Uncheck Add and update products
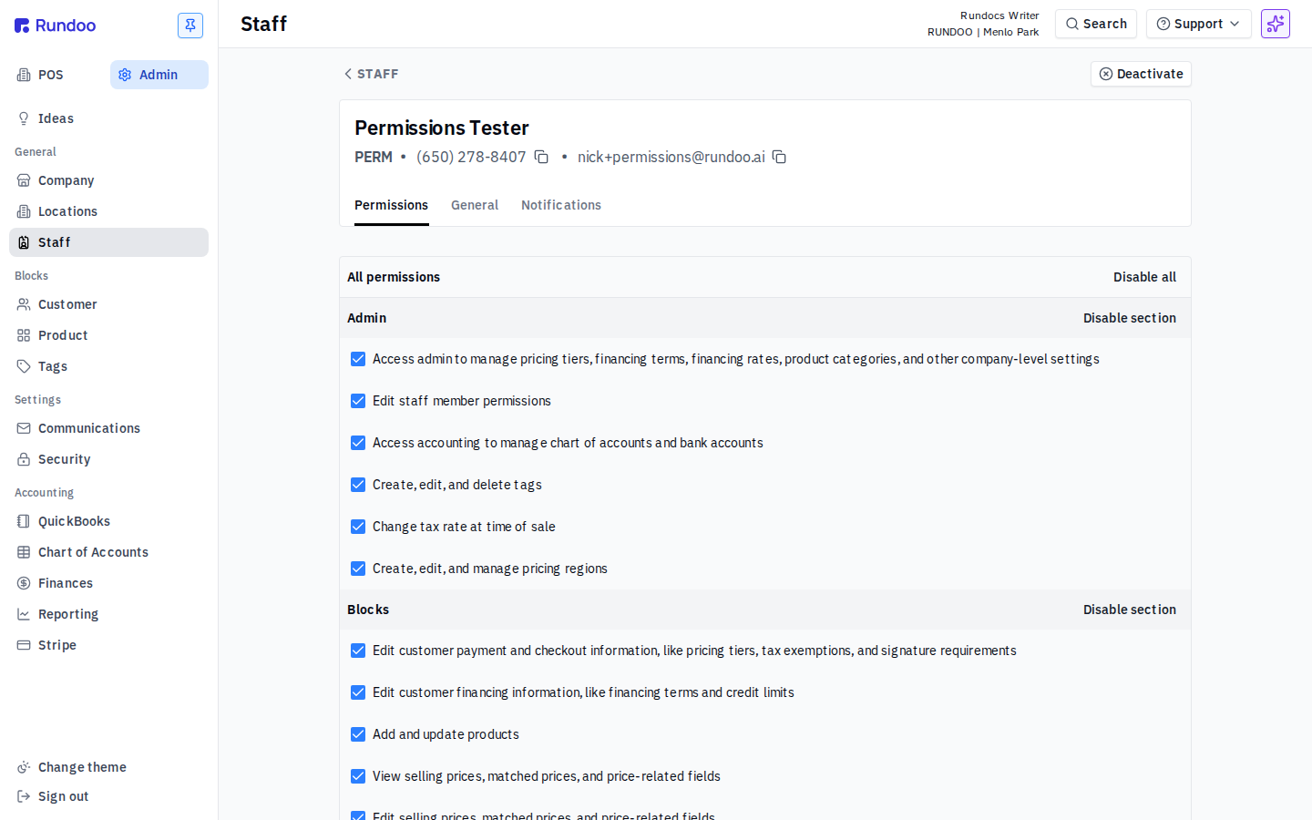This screenshot has height=820, width=1312. point(358,734)
